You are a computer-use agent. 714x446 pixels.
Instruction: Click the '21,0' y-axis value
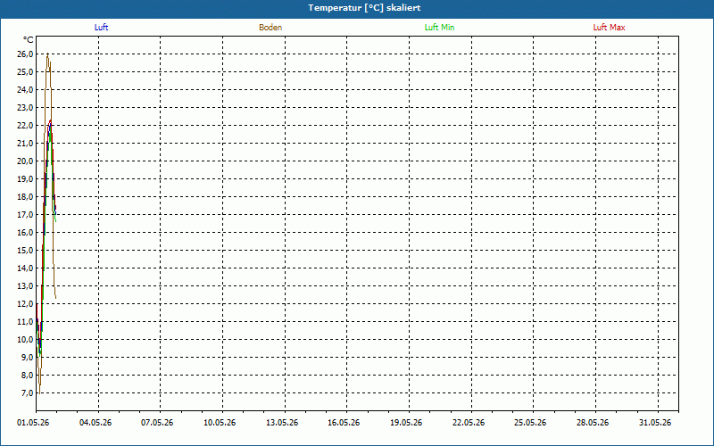(26, 144)
